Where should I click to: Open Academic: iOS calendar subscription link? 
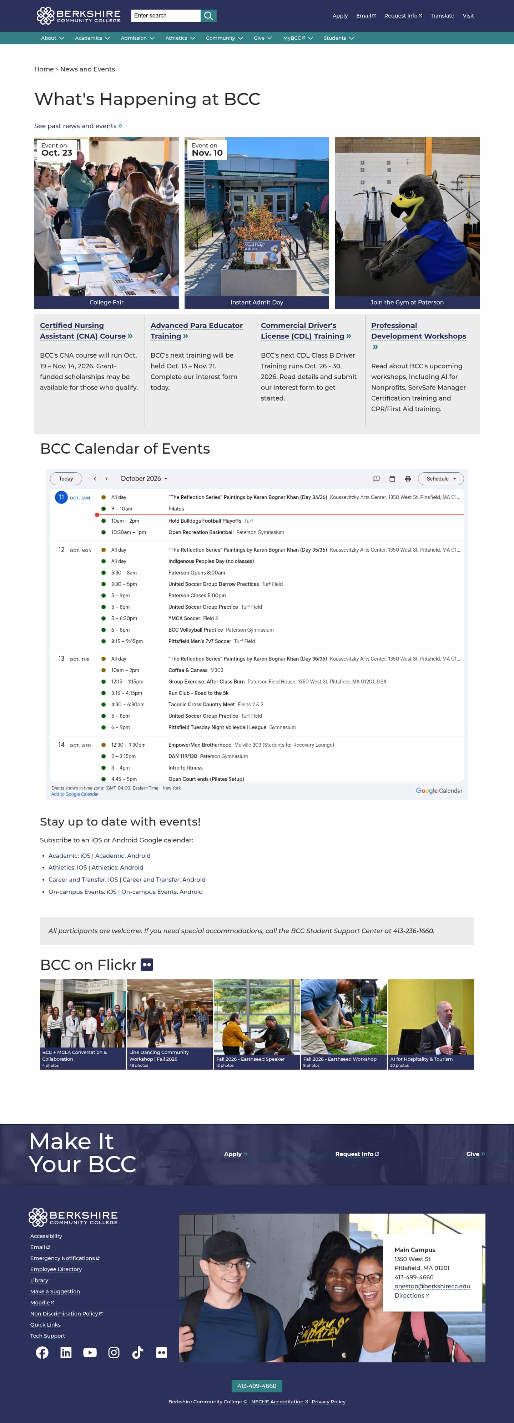[x=69, y=856]
